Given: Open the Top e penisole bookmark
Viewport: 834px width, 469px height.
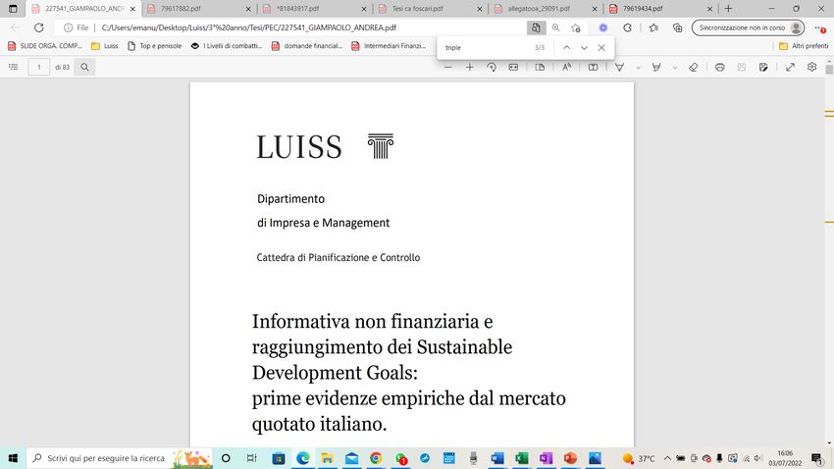Looking at the screenshot, I should coord(155,46).
